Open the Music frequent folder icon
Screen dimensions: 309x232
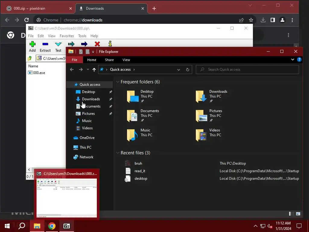coord(132,135)
